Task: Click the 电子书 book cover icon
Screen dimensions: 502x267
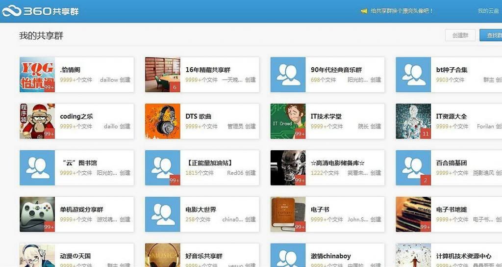Action: coord(288,214)
